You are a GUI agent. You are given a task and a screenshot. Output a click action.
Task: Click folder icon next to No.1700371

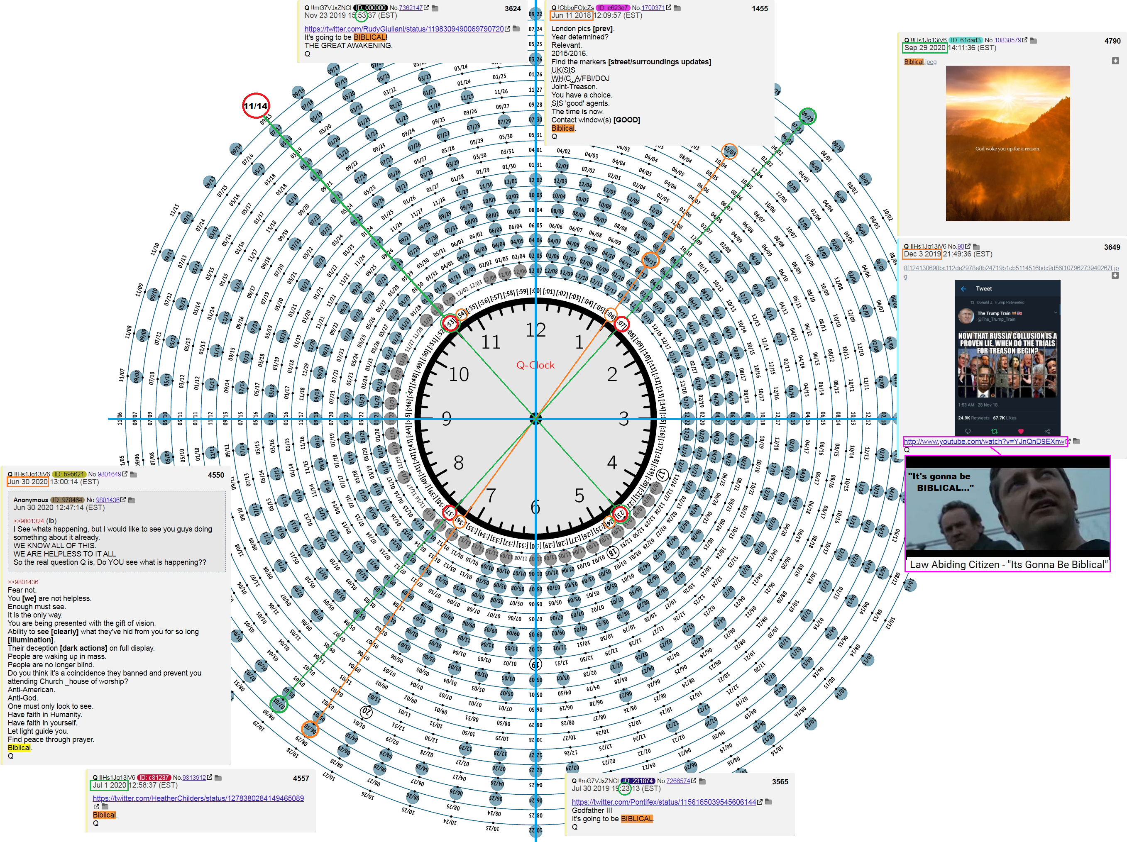pyautogui.click(x=677, y=8)
